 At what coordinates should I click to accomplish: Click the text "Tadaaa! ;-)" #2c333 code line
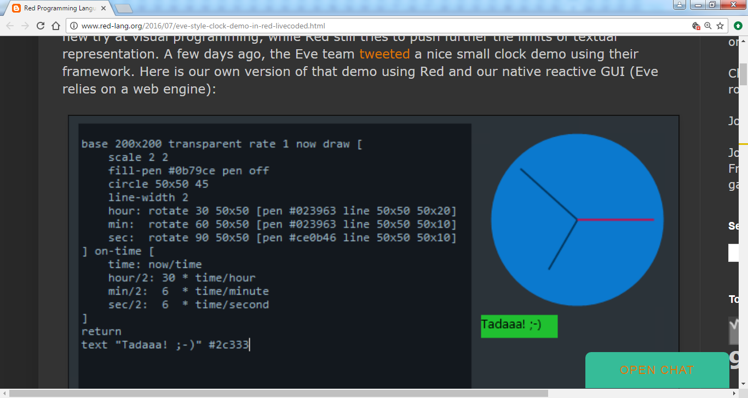[x=165, y=345]
